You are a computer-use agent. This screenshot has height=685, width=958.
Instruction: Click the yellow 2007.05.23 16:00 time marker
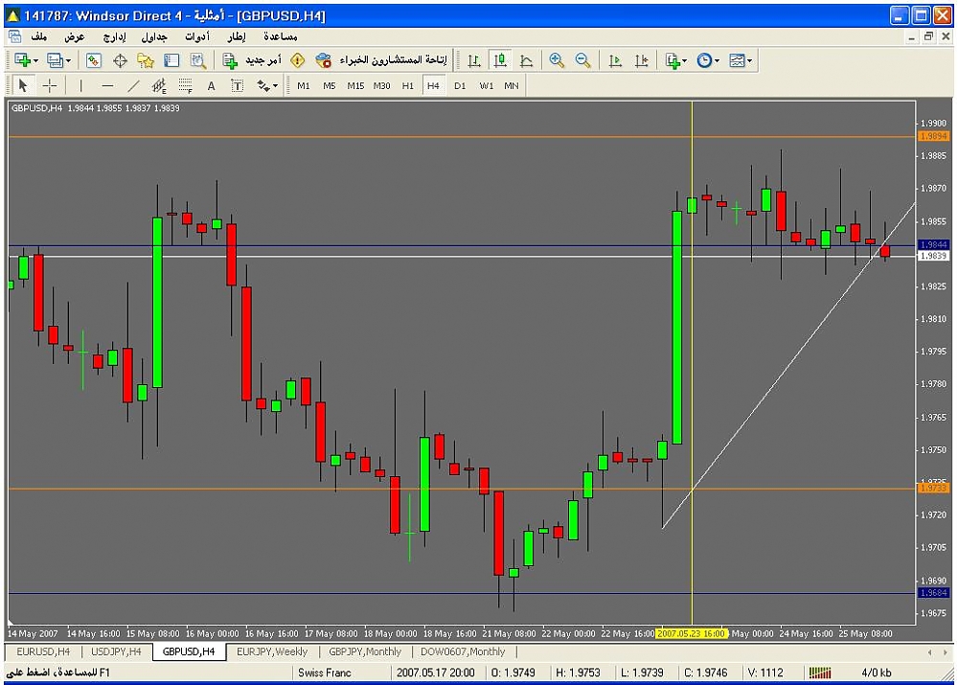692,633
